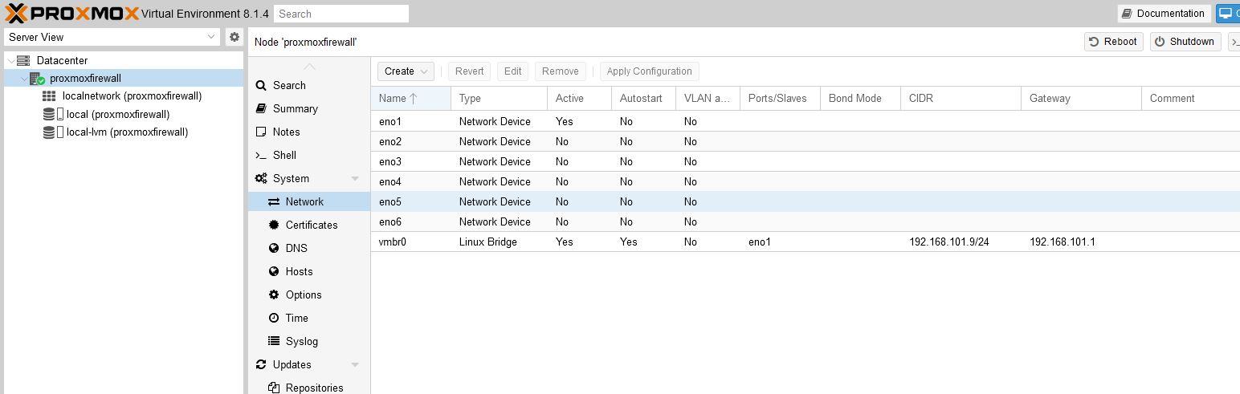This screenshot has height=394, width=1240.
Task: Click the Hosts globe icon
Action: coord(274,272)
